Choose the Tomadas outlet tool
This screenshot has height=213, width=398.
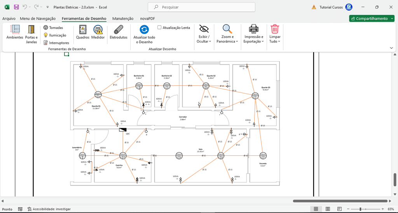[53, 27]
